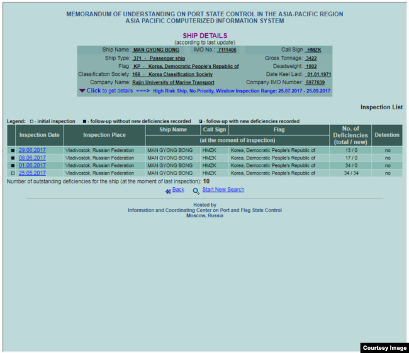Click the double-arrow icon beside Back

(167, 190)
